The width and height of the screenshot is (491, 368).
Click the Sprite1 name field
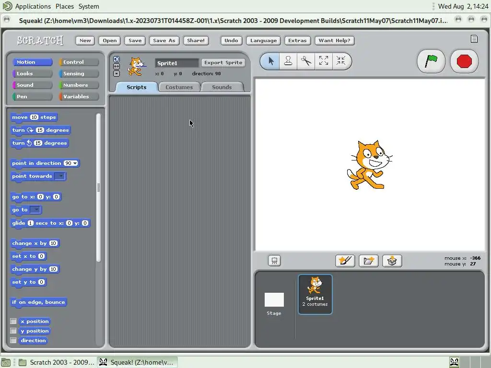[176, 63]
